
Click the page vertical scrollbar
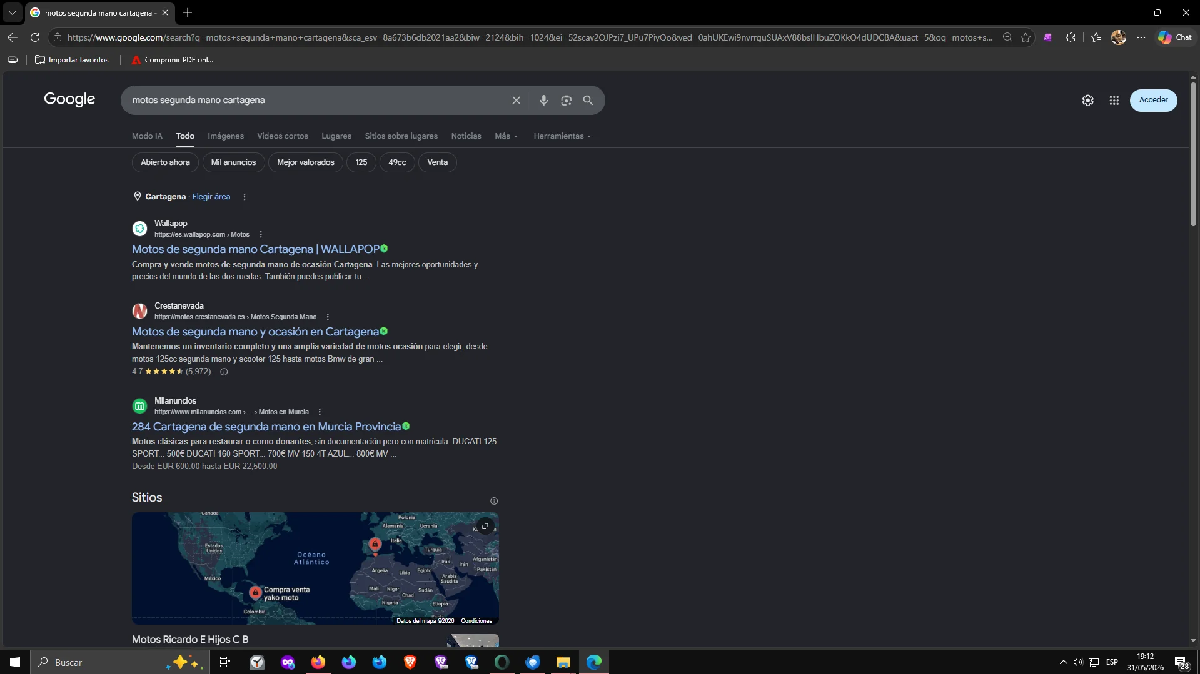1193,155
